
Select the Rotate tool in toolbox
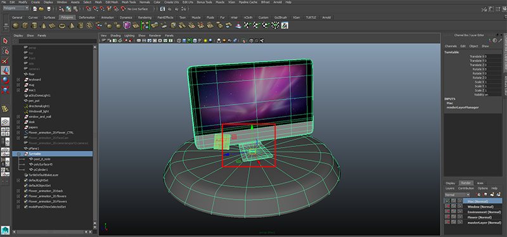(5, 80)
